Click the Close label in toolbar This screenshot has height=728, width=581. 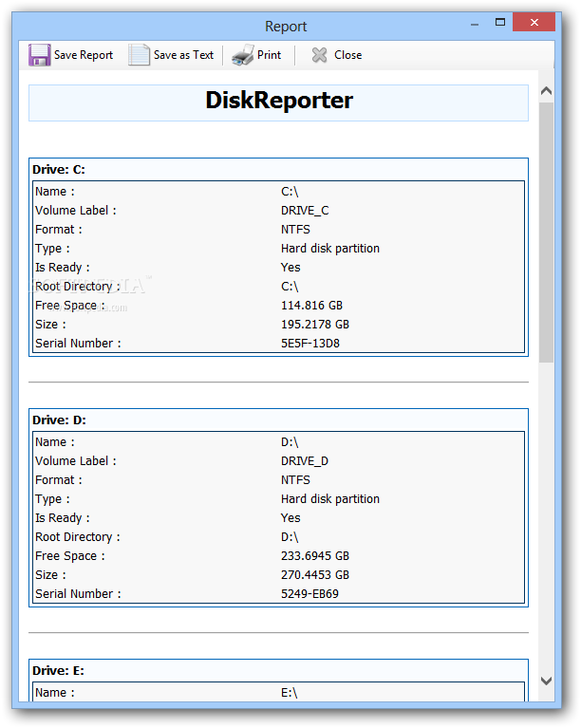point(347,55)
